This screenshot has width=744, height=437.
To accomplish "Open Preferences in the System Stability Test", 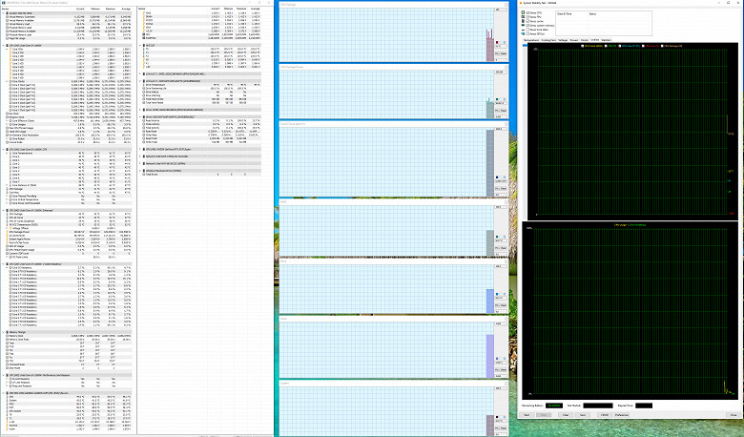I will (x=622, y=415).
